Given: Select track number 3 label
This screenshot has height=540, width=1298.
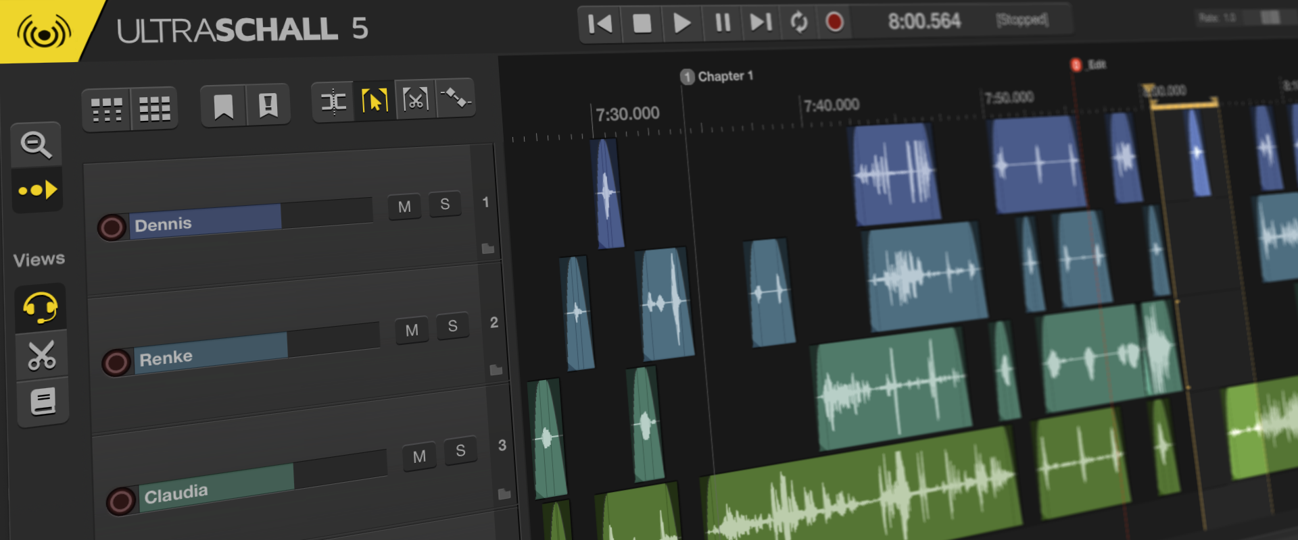Looking at the screenshot, I should click(x=502, y=446).
